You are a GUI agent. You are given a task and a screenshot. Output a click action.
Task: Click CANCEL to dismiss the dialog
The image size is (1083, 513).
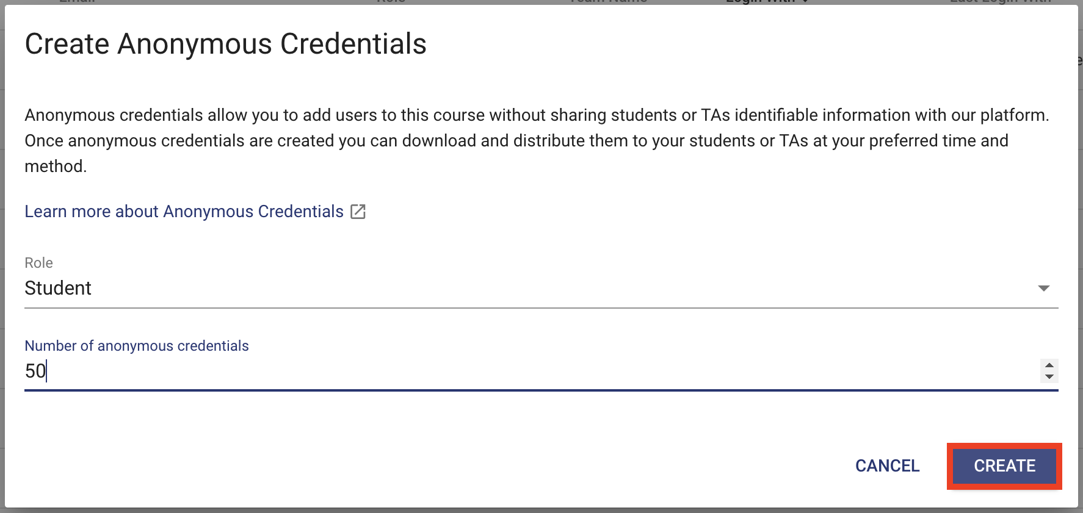(887, 466)
